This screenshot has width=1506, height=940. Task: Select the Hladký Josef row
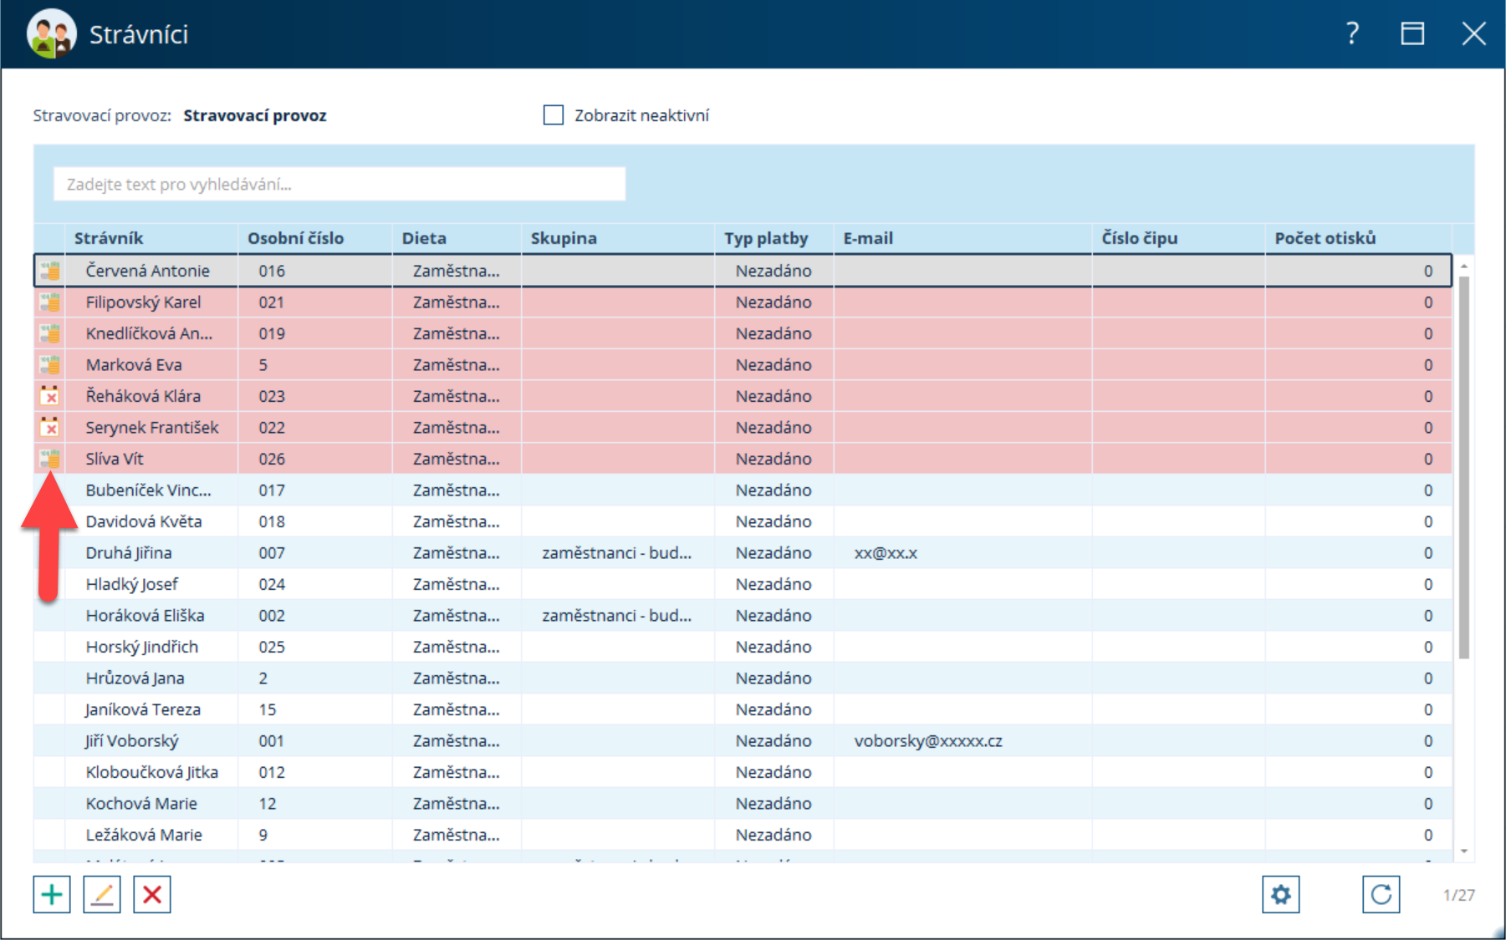point(743,584)
